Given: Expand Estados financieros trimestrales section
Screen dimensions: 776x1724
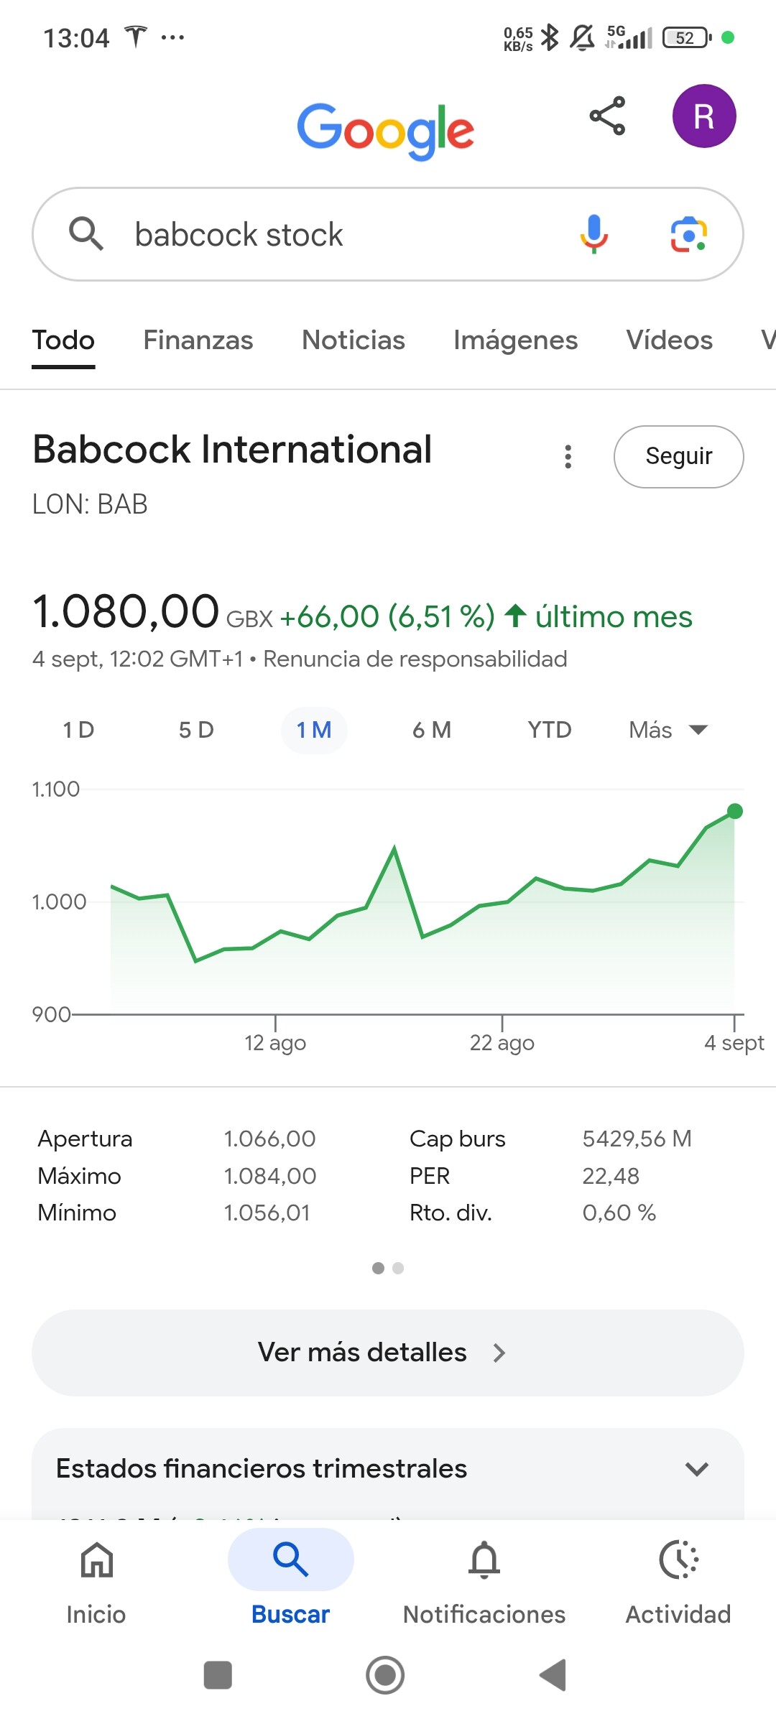Looking at the screenshot, I should tap(696, 1469).
